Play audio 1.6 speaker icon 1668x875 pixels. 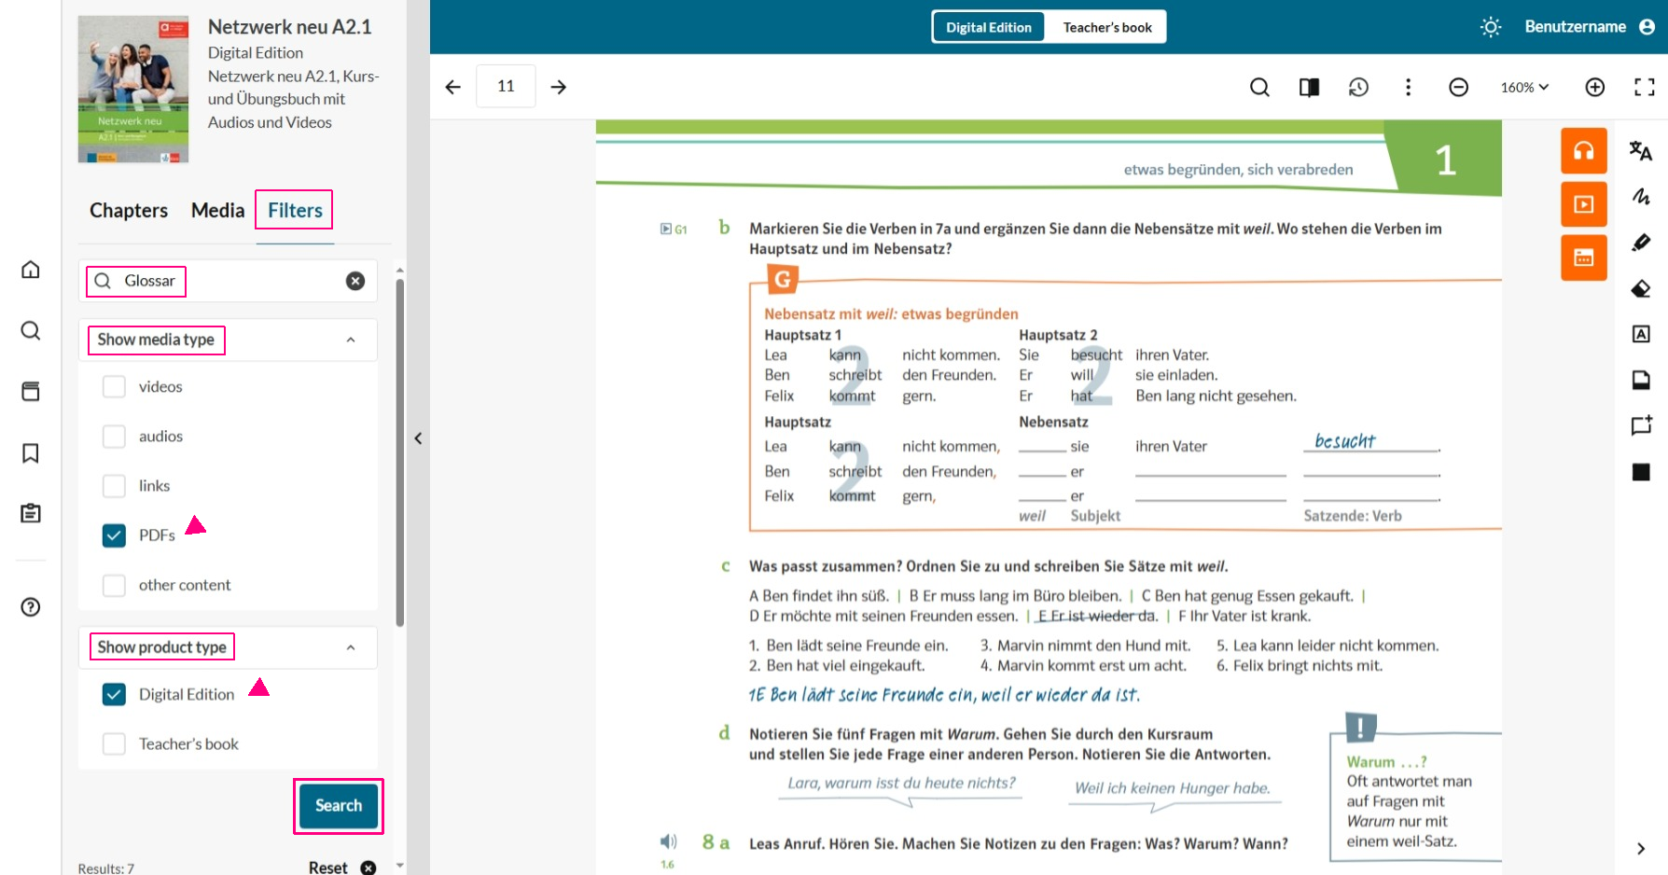point(668,842)
